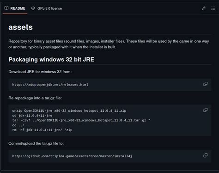Click the 'rm -rf jdk-11.0.4+11-jre/' line

tap(42, 130)
